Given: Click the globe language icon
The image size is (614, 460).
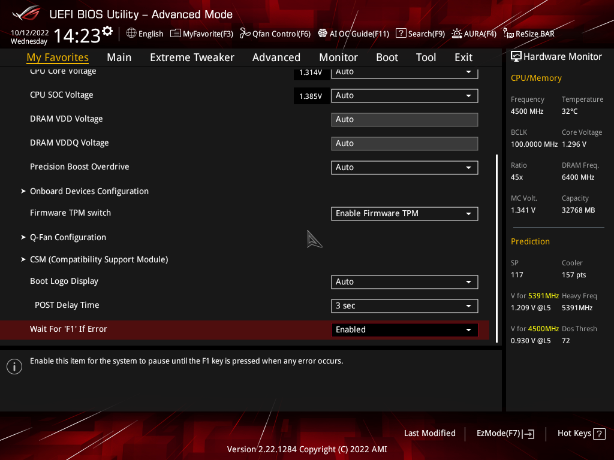Looking at the screenshot, I should (x=131, y=34).
